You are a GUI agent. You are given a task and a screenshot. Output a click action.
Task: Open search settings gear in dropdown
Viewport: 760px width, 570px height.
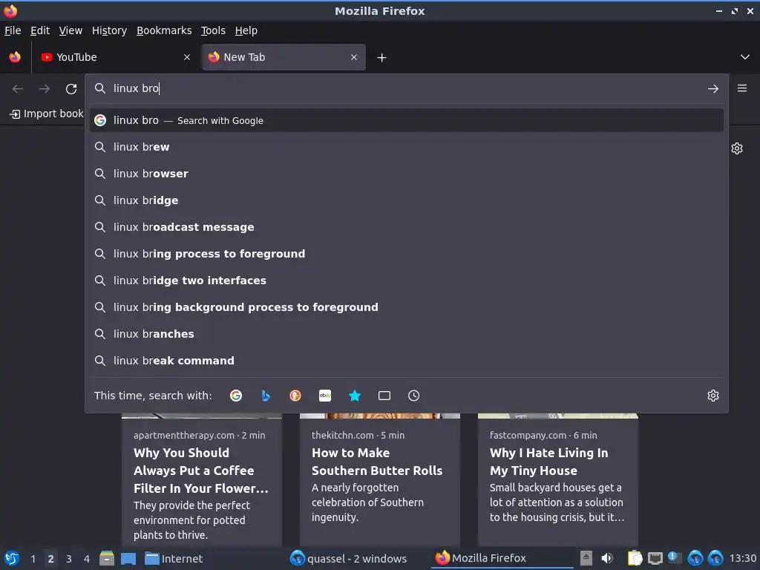(x=713, y=396)
